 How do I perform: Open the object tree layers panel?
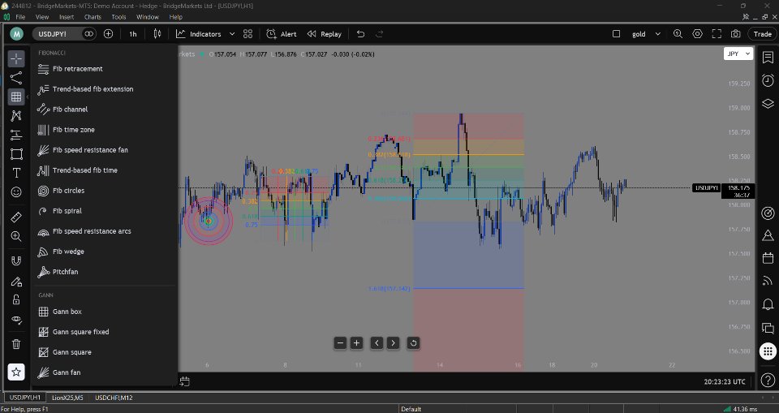point(768,103)
